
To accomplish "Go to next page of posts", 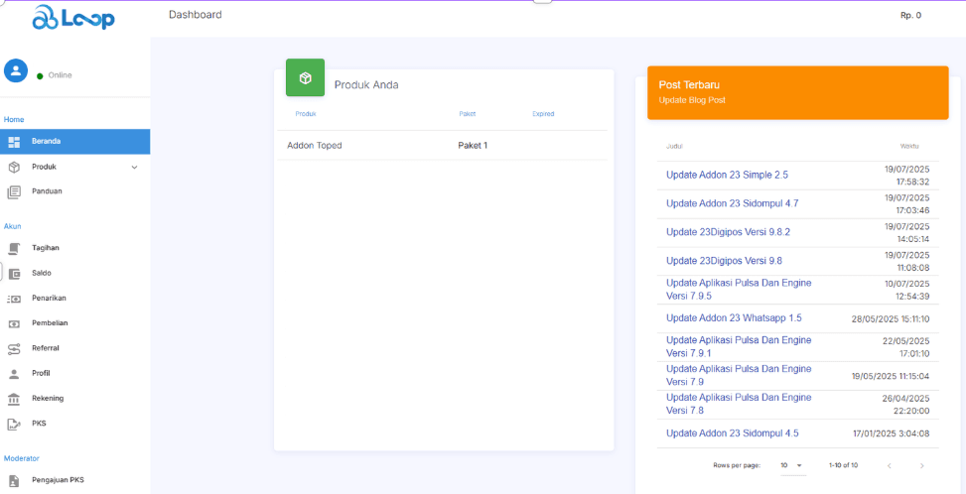I will click(921, 465).
